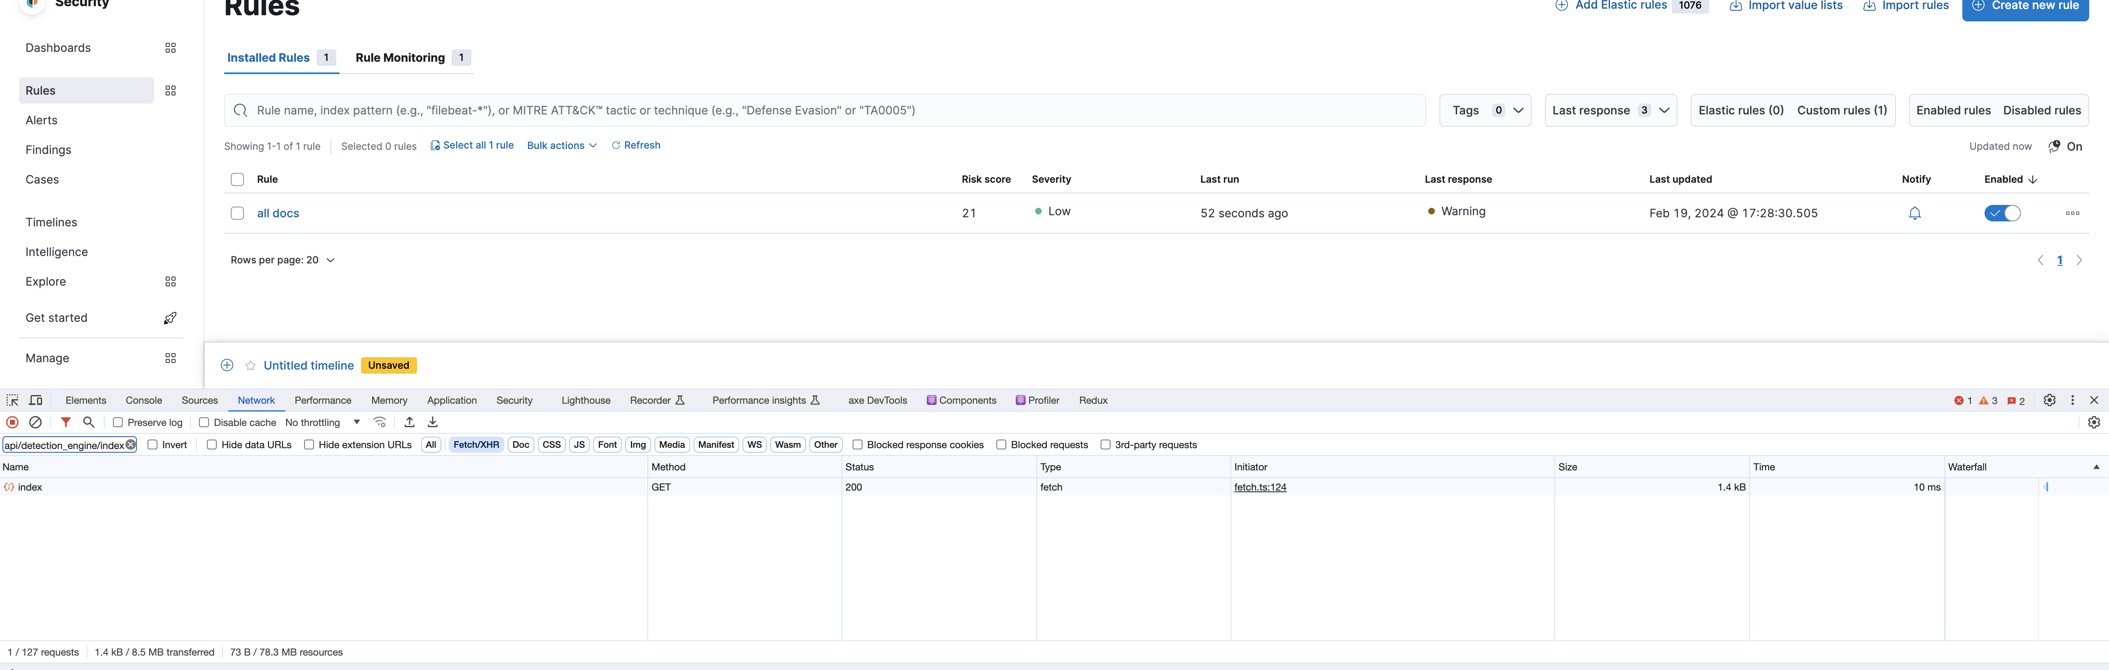Sort by Enabled column header
Screen dimensions: 2109x670
click(x=2010, y=180)
